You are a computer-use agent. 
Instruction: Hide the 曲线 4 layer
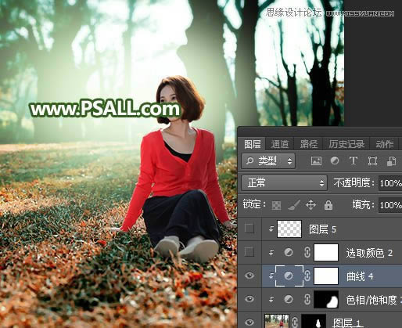pos(249,276)
